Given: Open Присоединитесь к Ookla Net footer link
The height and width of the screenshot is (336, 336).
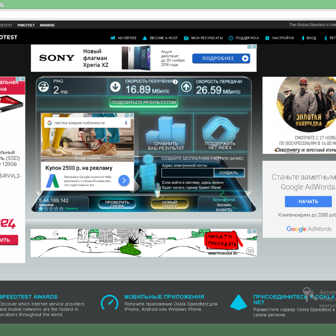Looking at the screenshot, I should click(x=295, y=300).
